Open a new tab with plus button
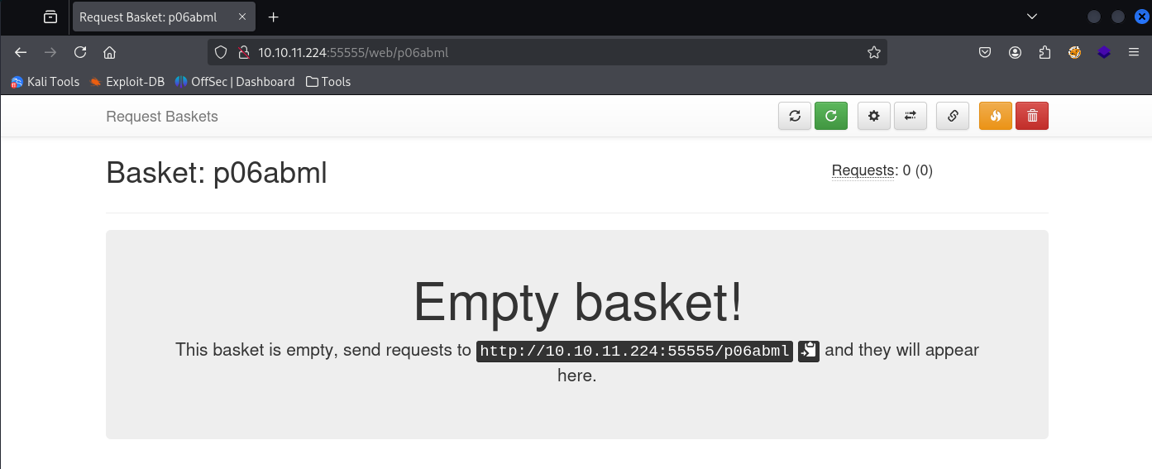Viewport: 1152px width, 469px height. point(274,17)
